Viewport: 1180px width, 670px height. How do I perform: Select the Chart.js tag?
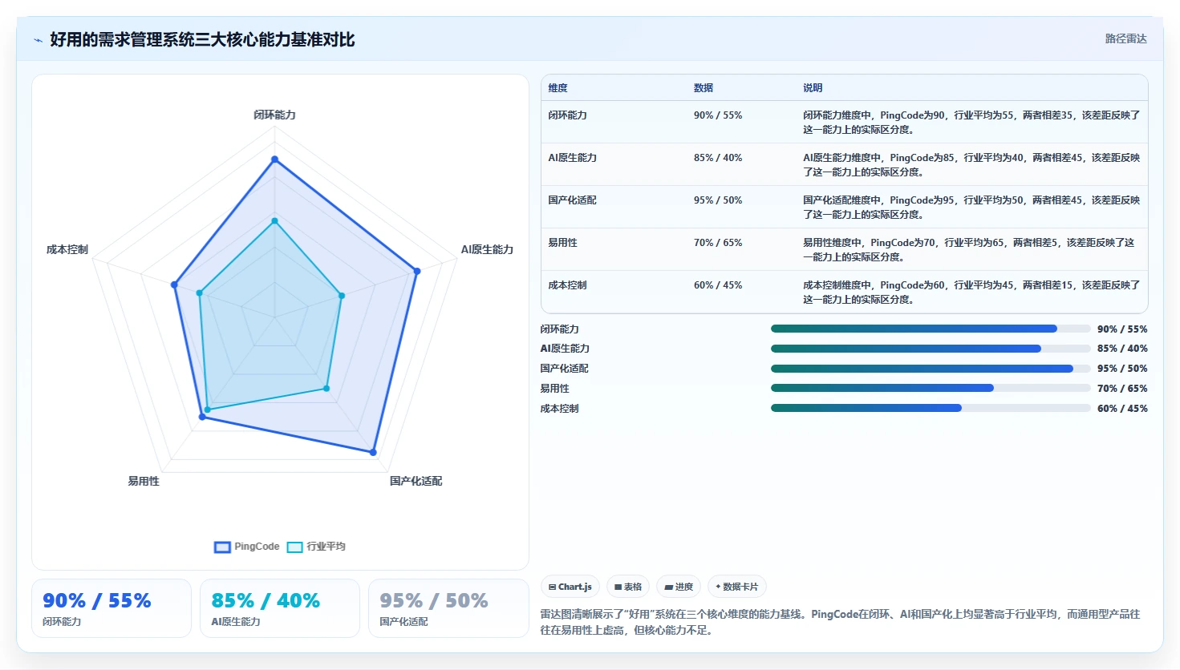pyautogui.click(x=570, y=587)
